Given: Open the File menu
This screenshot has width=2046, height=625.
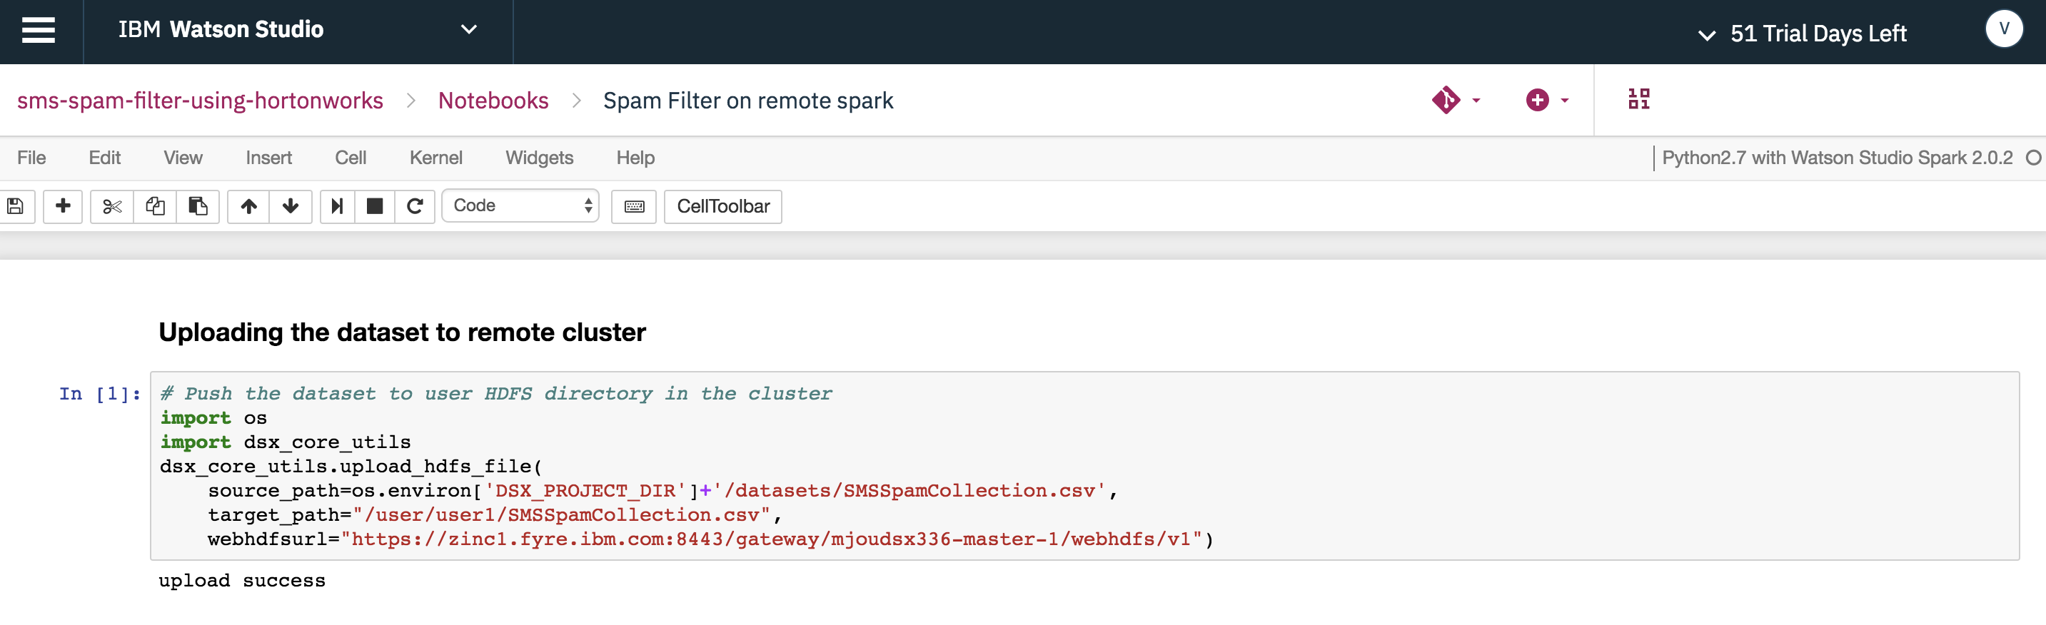Looking at the screenshot, I should coord(32,158).
